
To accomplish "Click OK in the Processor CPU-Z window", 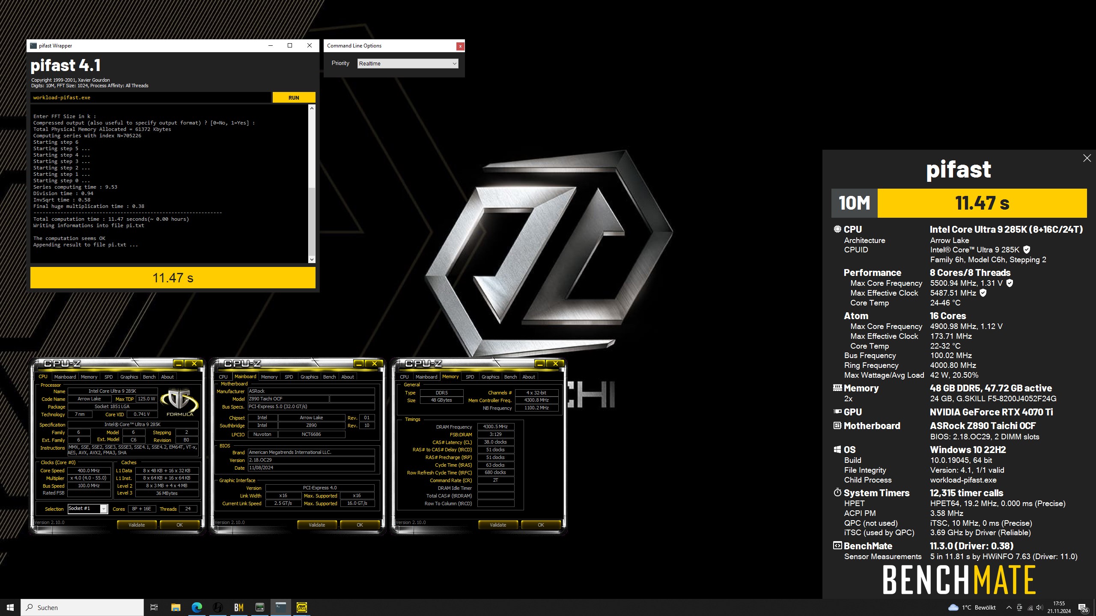I will (x=179, y=525).
